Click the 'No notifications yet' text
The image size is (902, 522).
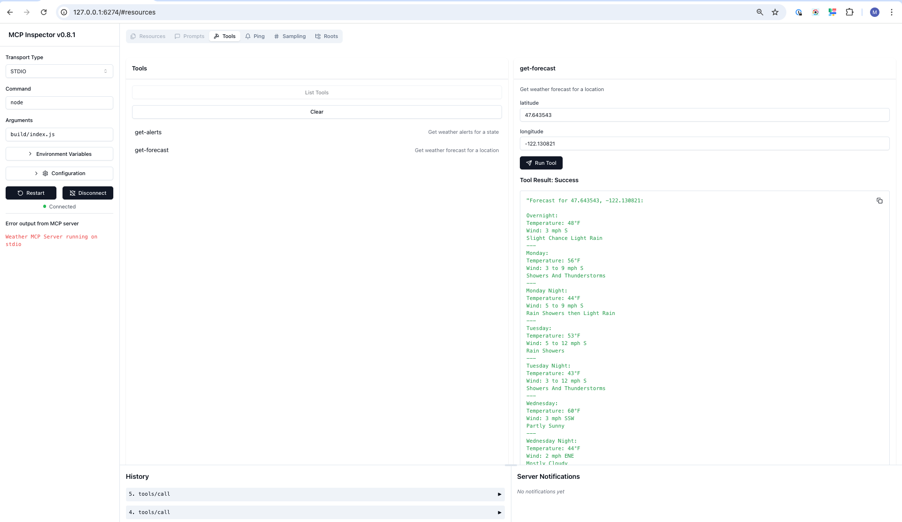pos(541,491)
